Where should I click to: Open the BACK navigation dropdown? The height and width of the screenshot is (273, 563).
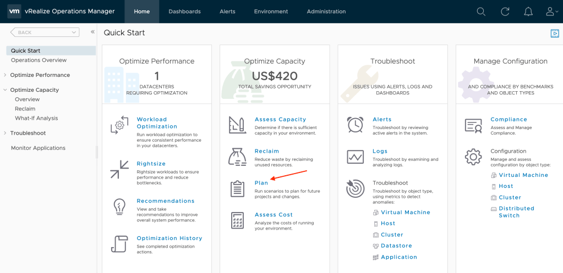coord(45,32)
